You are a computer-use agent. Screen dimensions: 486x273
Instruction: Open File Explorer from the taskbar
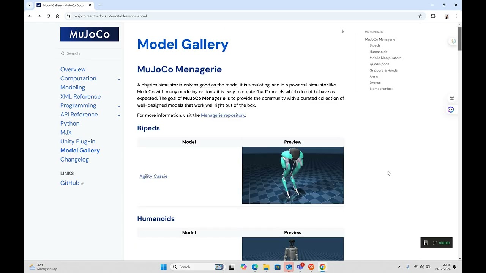[x=266, y=267]
